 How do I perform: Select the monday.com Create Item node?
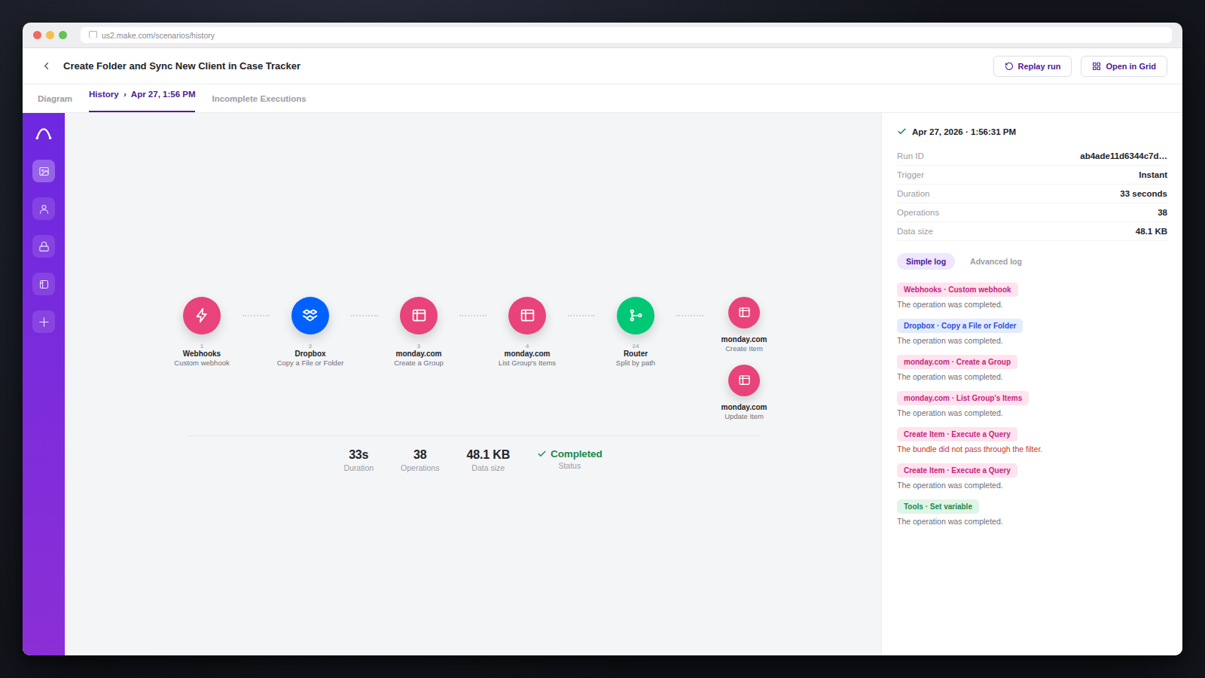(744, 313)
